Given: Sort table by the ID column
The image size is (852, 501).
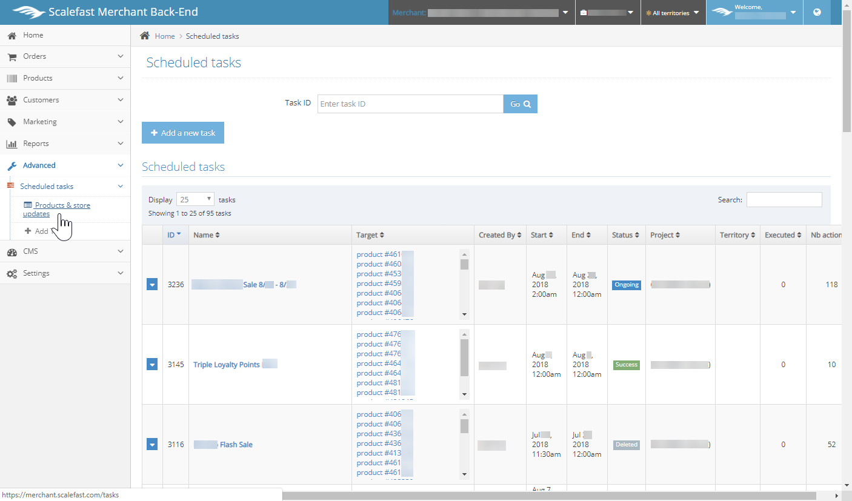Looking at the screenshot, I should (175, 235).
